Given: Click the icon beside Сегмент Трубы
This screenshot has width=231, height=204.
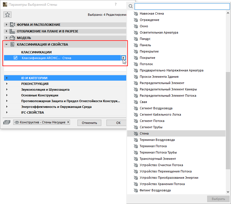Looking at the screenshot, I should [x=136, y=127].
